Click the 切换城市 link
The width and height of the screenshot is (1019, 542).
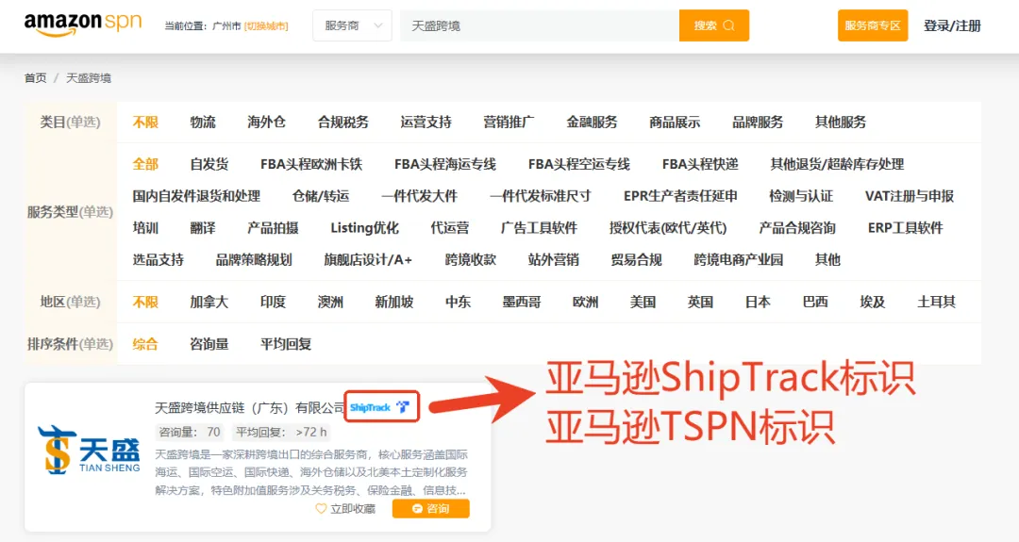point(266,26)
